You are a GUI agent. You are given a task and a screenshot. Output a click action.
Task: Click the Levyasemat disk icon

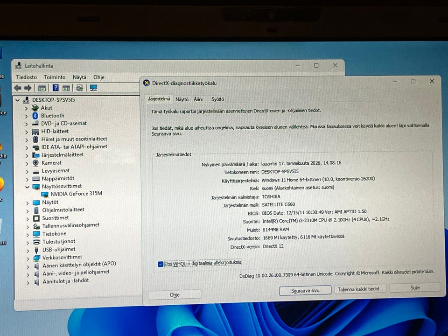pos(36,171)
